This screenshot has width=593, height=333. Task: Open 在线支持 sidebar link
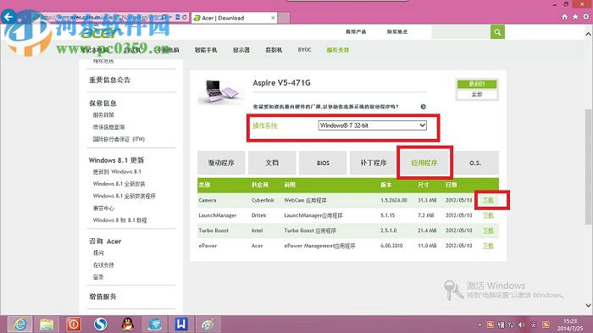(x=103, y=265)
